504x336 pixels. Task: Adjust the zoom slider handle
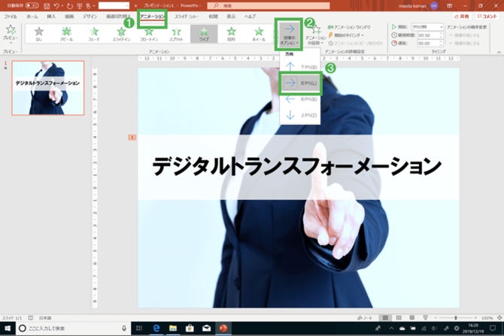click(x=455, y=318)
